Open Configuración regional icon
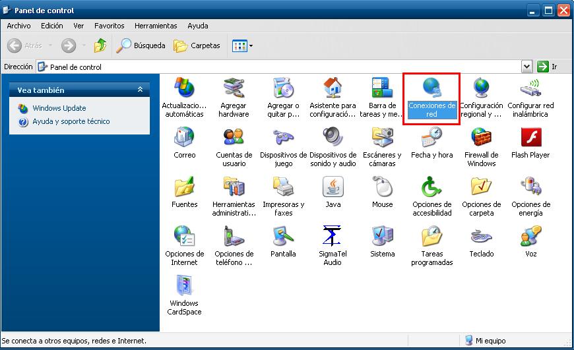The image size is (574, 350). (x=482, y=88)
